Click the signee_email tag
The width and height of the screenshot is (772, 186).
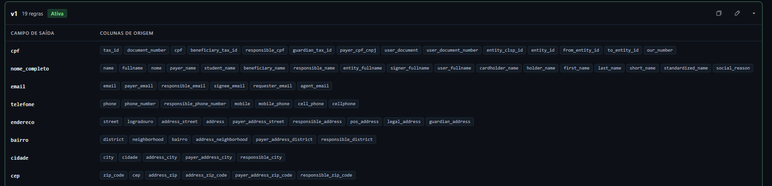point(229,86)
